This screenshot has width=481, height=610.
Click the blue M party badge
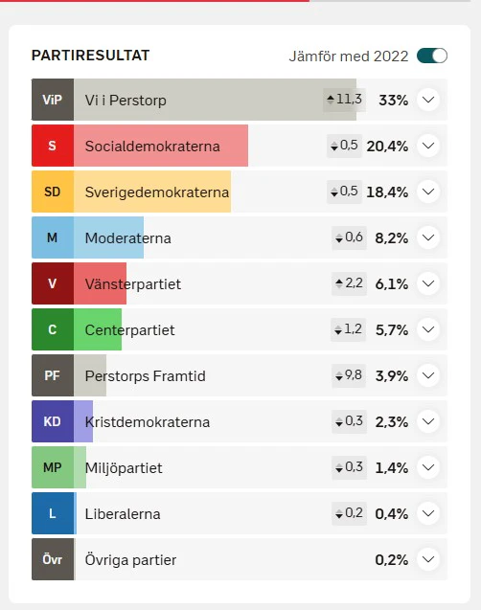tap(53, 237)
